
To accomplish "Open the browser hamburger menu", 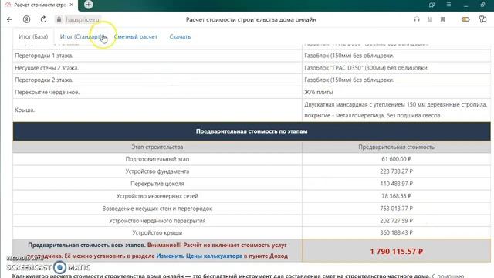I will point(448,5).
